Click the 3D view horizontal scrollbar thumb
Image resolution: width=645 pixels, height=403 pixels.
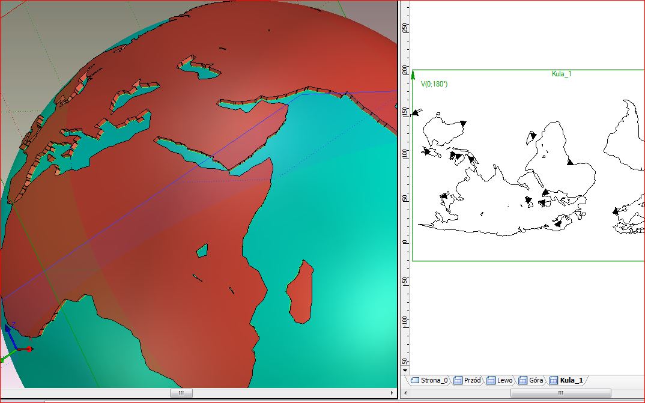tap(181, 393)
